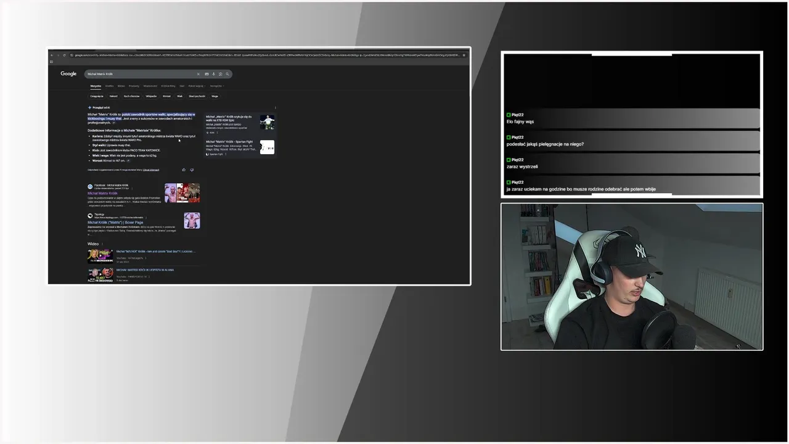Open Tapology result fighter thumbnail

[192, 220]
